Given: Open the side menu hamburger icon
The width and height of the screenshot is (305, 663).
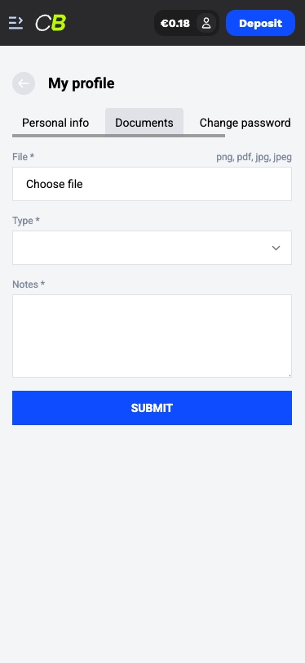Looking at the screenshot, I should (x=16, y=23).
